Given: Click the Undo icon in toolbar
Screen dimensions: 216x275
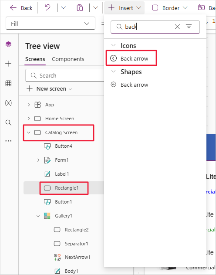Looking at the screenshot, I should (47, 8).
